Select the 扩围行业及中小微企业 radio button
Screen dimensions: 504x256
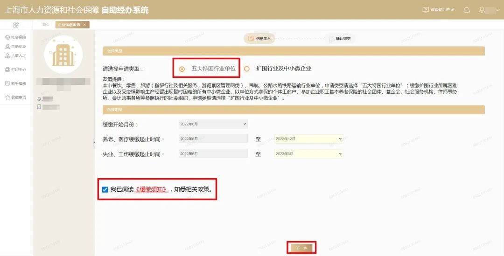coord(247,69)
